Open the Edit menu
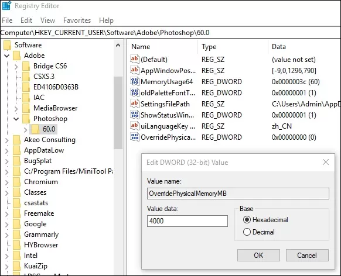This screenshot has height=276, width=341. pyautogui.click(x=26, y=20)
